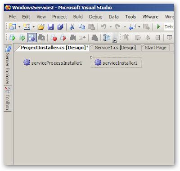Image resolution: width=180 pixels, height=171 pixels.
Task: Open the VMware toolbar options overflow arrow
Action: (115, 40)
